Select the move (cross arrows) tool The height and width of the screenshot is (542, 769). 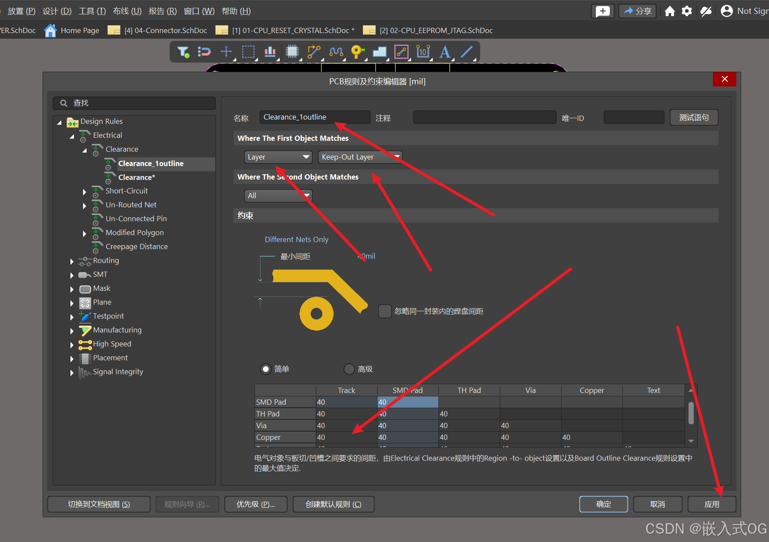(226, 52)
